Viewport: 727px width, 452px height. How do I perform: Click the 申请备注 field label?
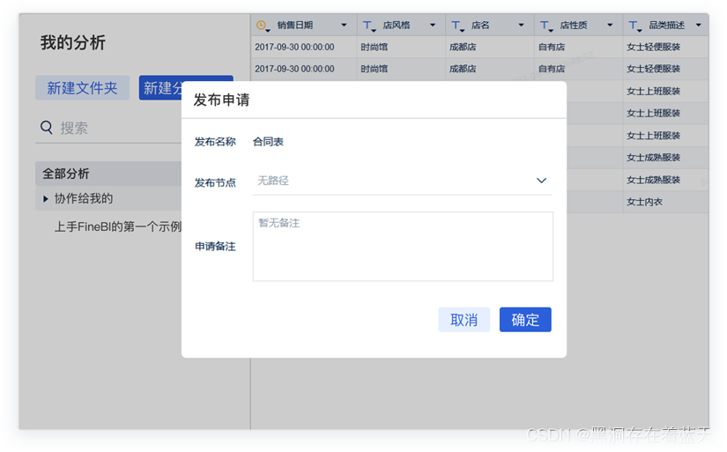point(215,246)
